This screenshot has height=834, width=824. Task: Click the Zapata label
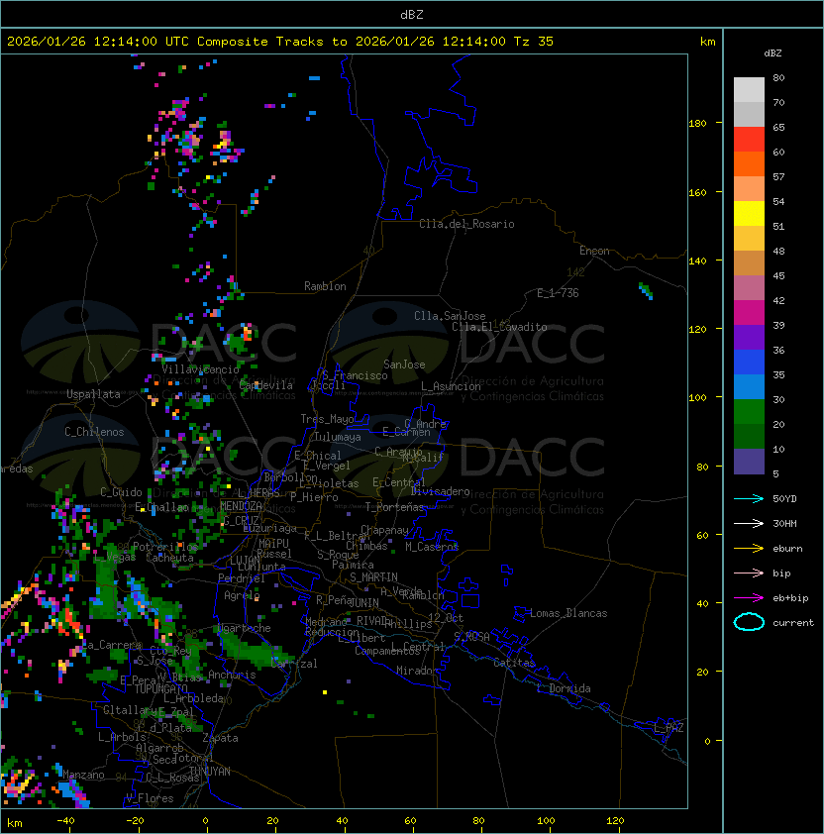tap(220, 738)
